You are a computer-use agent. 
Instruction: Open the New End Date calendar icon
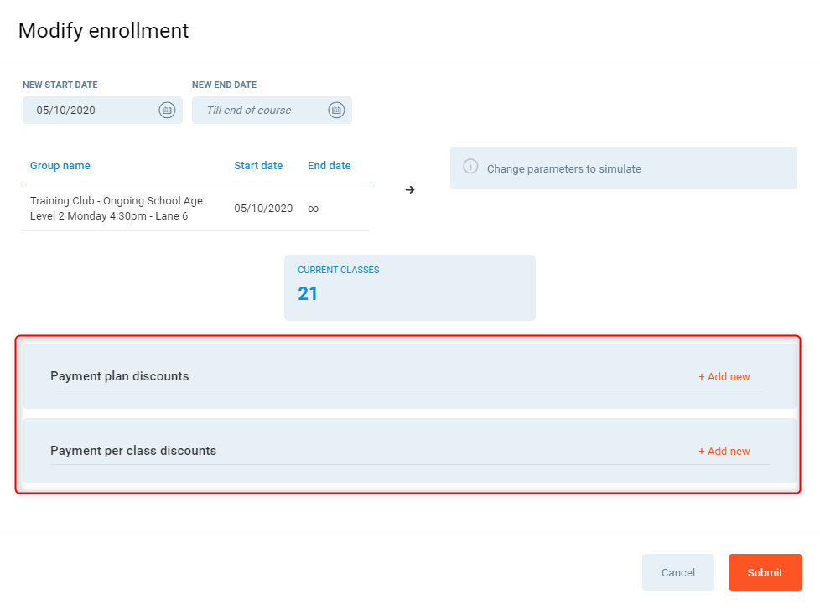[x=336, y=110]
